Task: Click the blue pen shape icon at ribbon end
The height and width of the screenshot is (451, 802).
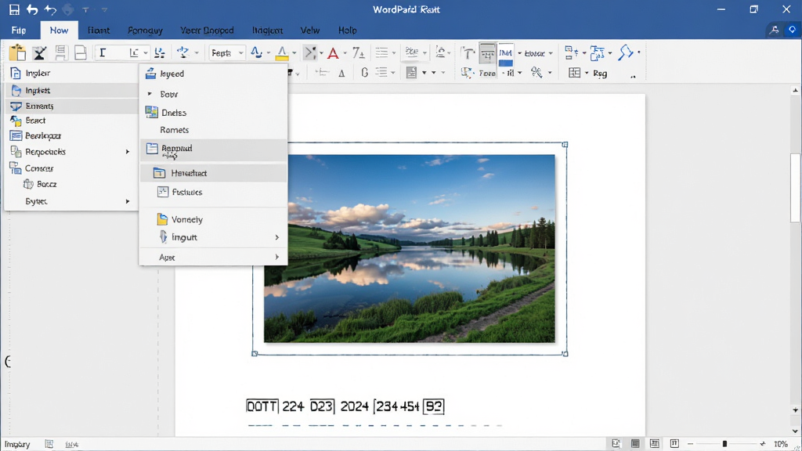Action: 626,52
